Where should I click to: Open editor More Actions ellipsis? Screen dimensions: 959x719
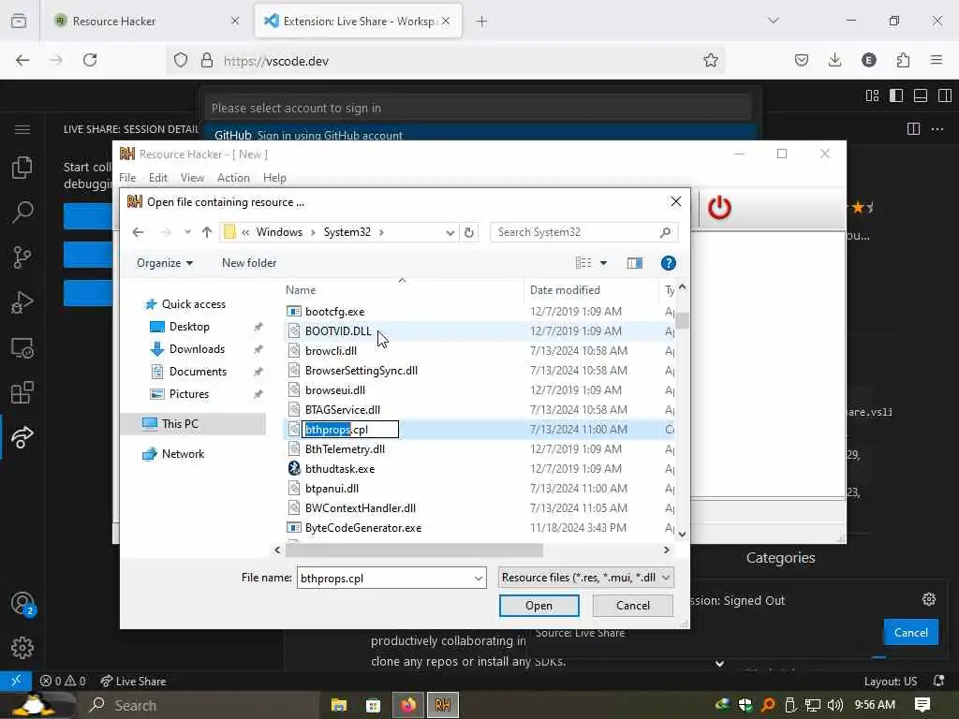(x=937, y=129)
